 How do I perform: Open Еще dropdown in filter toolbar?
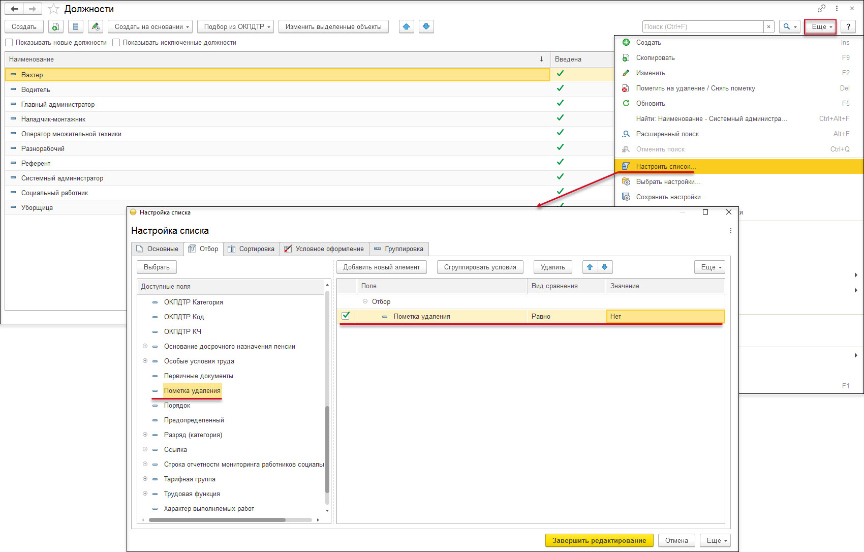click(710, 267)
